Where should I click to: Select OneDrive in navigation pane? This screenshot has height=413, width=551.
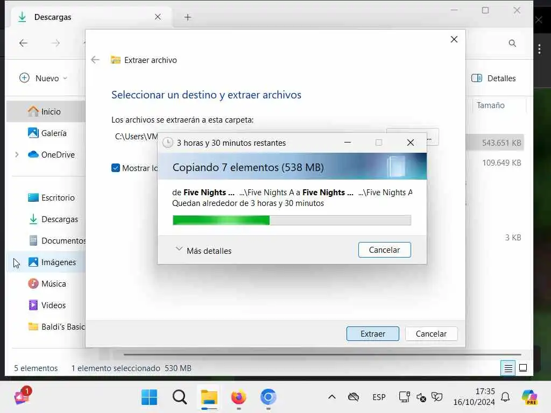pos(51,154)
